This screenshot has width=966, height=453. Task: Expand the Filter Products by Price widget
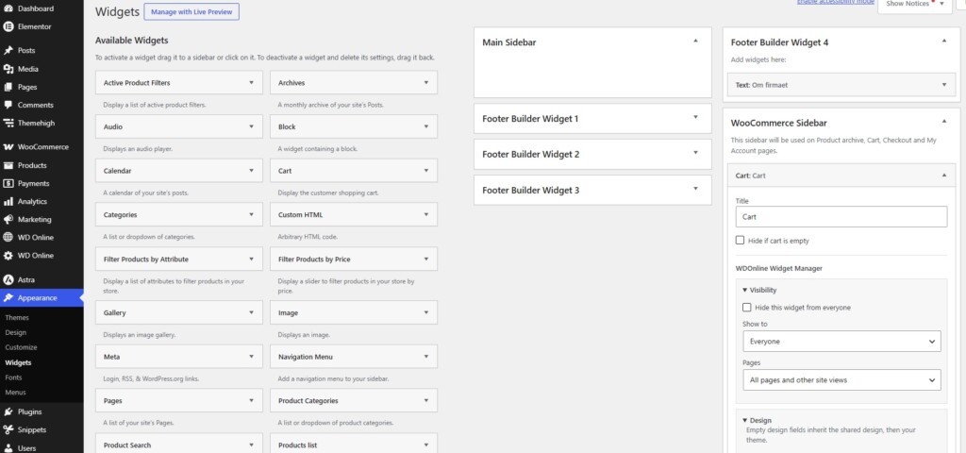(425, 259)
